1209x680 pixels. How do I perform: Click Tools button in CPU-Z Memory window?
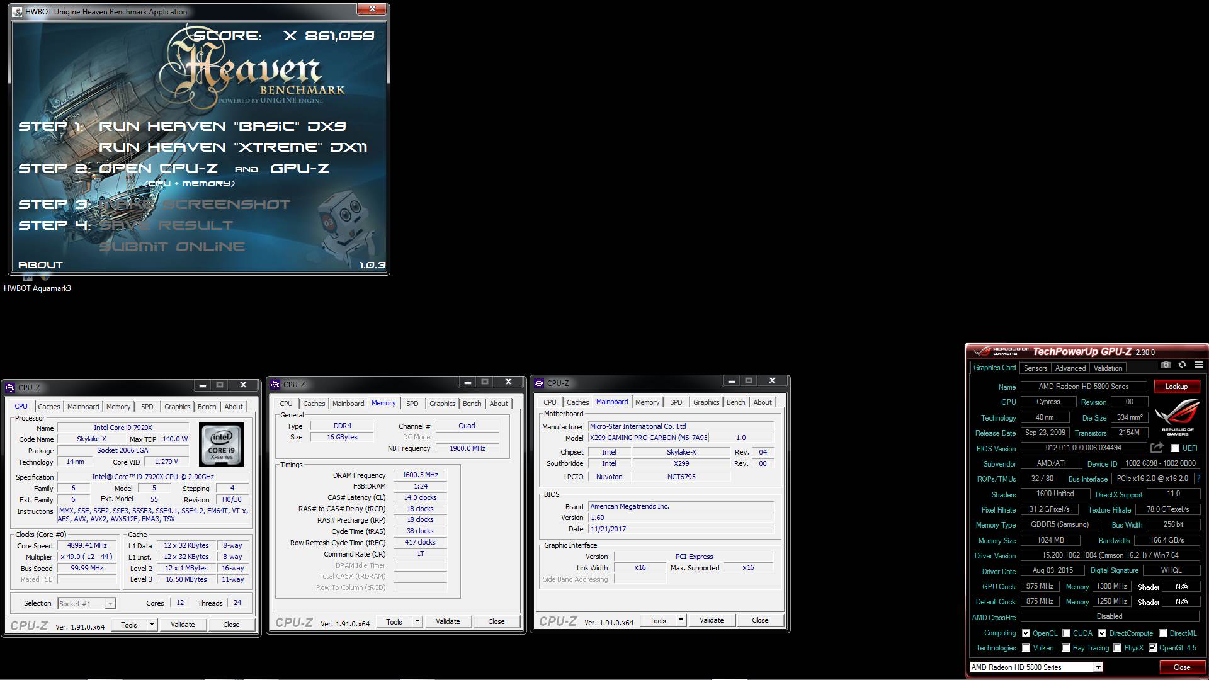394,621
